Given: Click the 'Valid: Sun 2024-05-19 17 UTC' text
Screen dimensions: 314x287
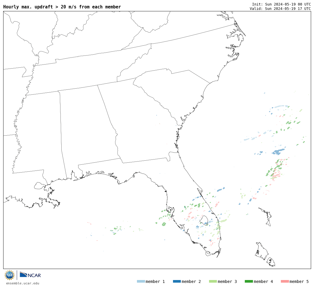Looking at the screenshot, I should coord(280,9).
